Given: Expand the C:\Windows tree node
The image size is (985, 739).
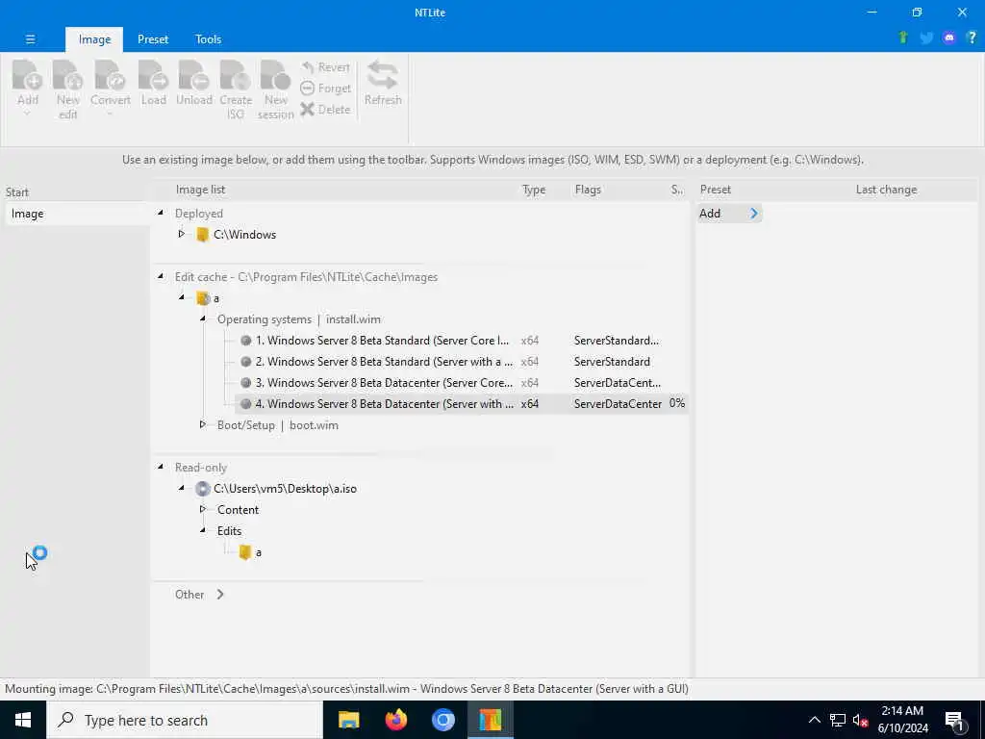Looking at the screenshot, I should (x=182, y=234).
